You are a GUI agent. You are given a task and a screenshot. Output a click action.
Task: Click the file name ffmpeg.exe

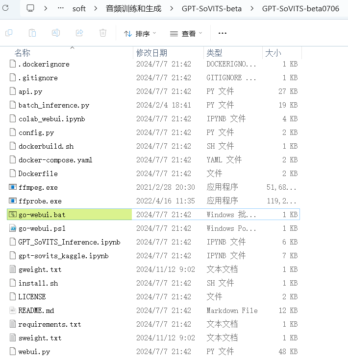[x=38, y=188]
